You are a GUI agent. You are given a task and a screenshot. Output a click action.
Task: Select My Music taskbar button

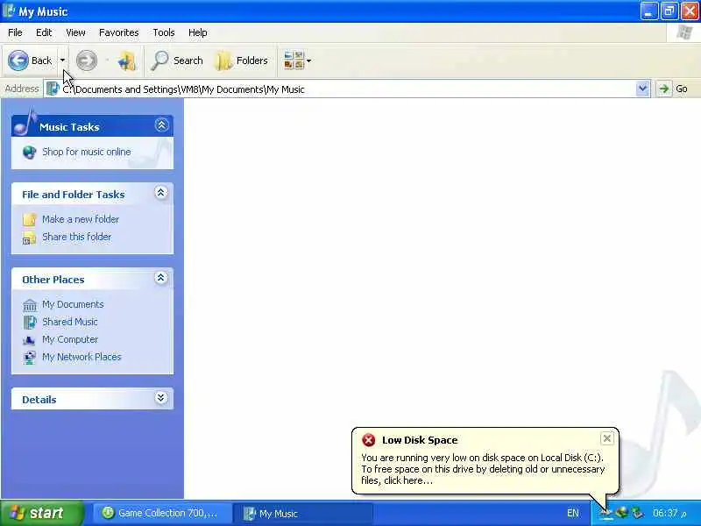coord(303,513)
